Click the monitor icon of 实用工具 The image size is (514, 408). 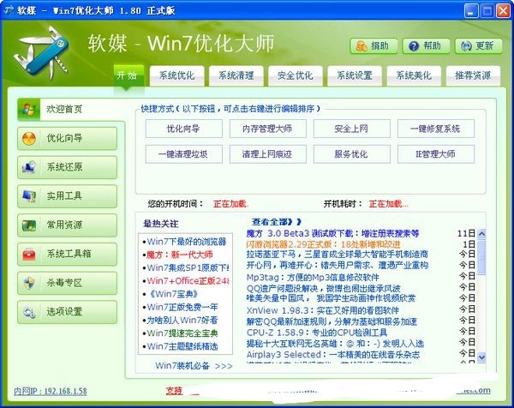pos(29,196)
